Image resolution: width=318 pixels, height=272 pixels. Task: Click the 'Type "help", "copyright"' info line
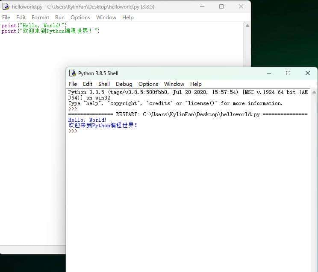(175, 103)
